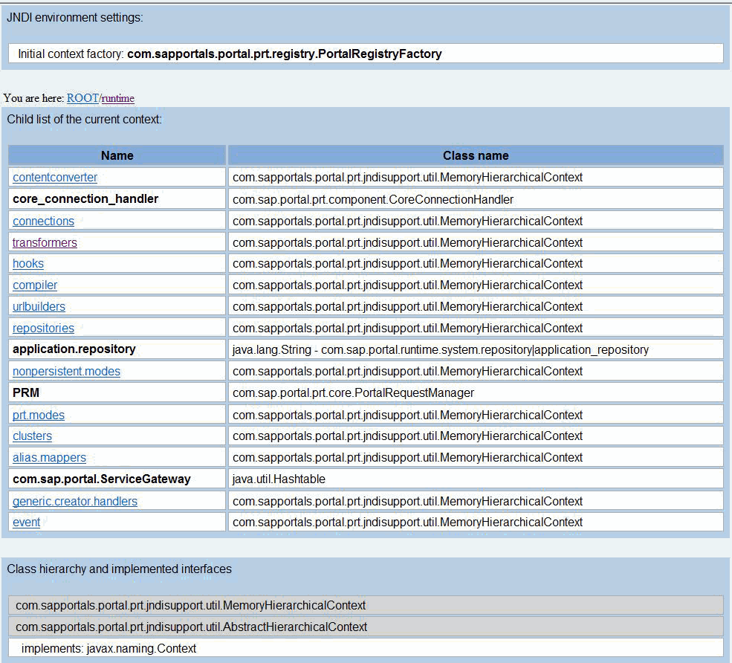Go to the prt.modes link

pos(39,415)
